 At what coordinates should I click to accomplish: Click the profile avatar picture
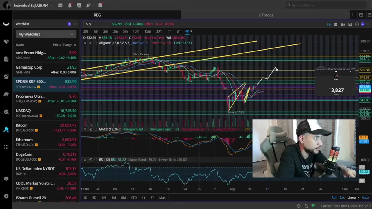[x=6, y=5]
